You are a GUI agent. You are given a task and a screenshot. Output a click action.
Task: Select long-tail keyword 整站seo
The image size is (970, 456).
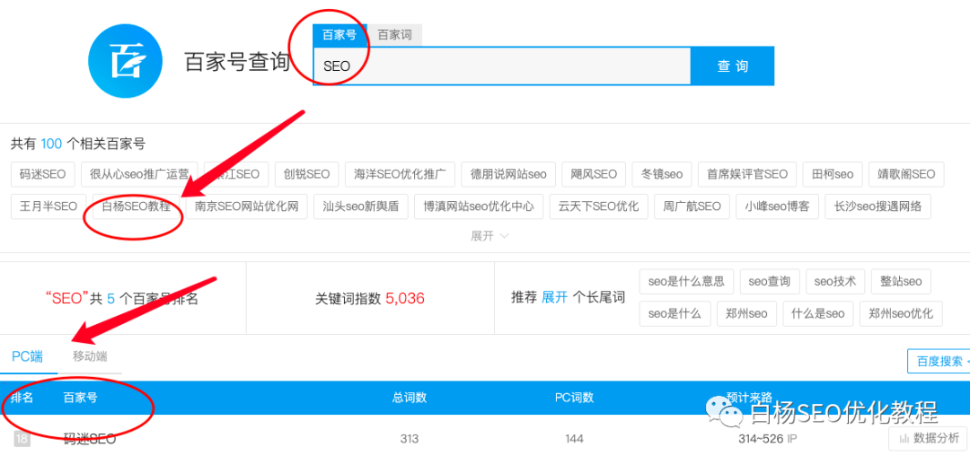click(902, 282)
